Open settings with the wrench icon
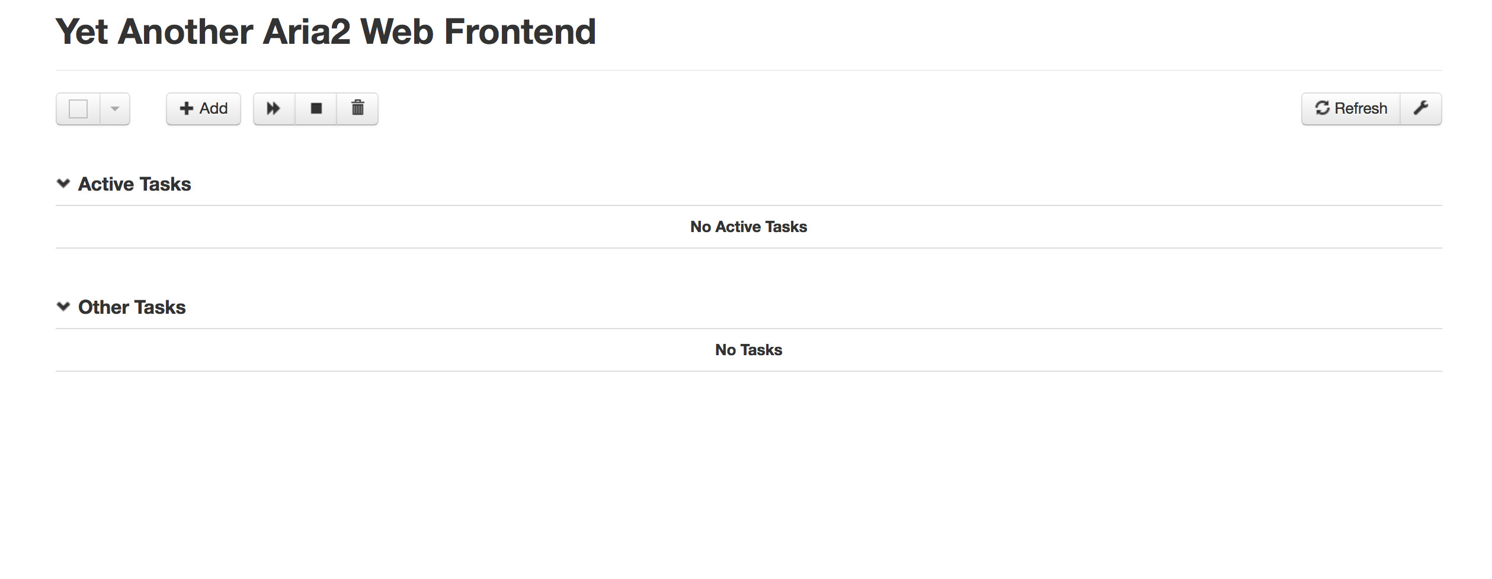Viewport: 1492px width, 579px height. [1420, 108]
